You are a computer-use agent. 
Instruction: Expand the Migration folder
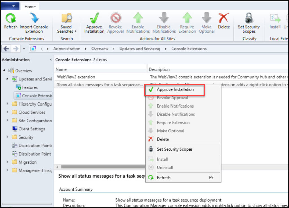click(7, 162)
